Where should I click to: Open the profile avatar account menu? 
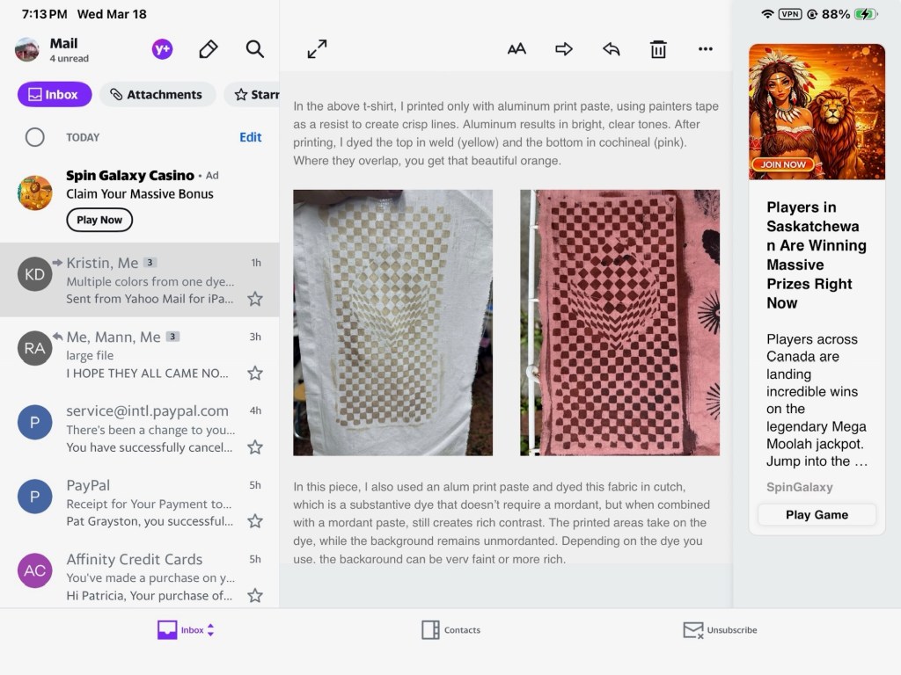tap(27, 49)
